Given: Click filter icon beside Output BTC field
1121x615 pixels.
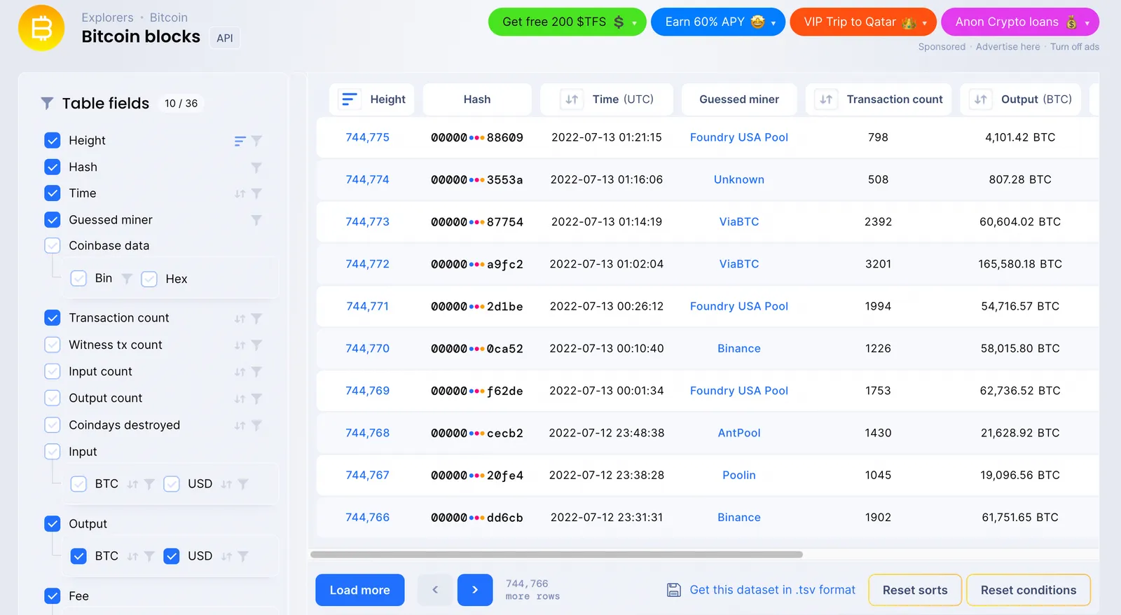Looking at the screenshot, I should (149, 556).
